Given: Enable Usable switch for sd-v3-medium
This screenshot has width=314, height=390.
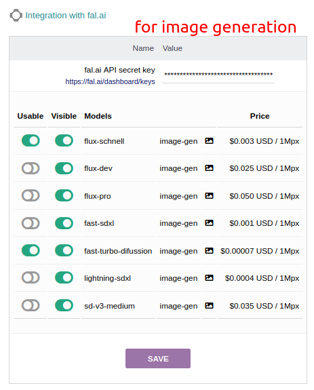Looking at the screenshot, I should [x=31, y=305].
